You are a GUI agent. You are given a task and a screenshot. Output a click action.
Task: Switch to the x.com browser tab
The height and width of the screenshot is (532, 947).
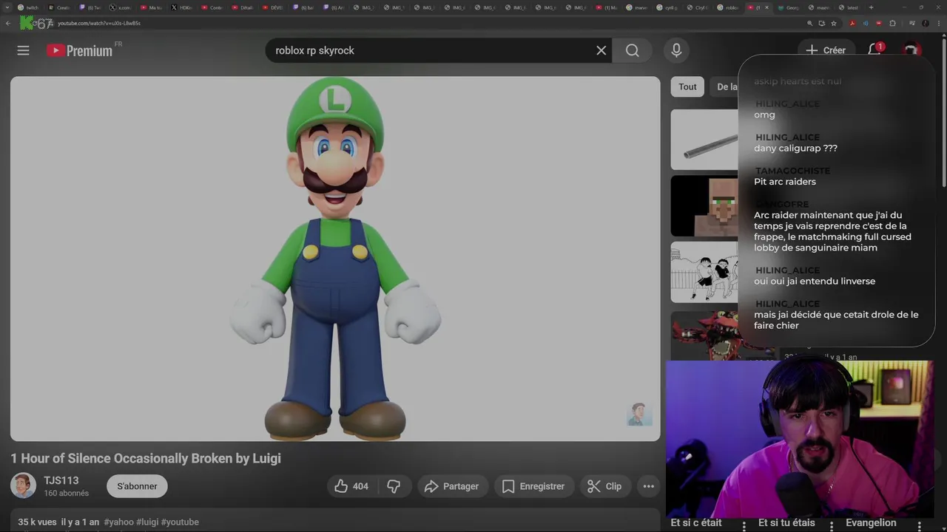coord(121,7)
